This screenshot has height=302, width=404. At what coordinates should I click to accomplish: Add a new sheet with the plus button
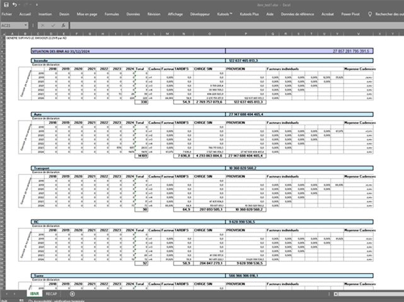point(72,293)
